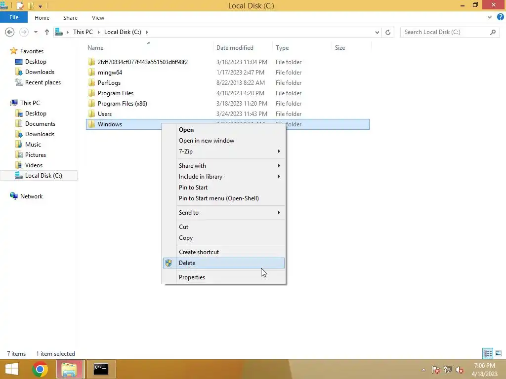Sort by the Size column header
Screen dimensions: 506x379
[340, 48]
